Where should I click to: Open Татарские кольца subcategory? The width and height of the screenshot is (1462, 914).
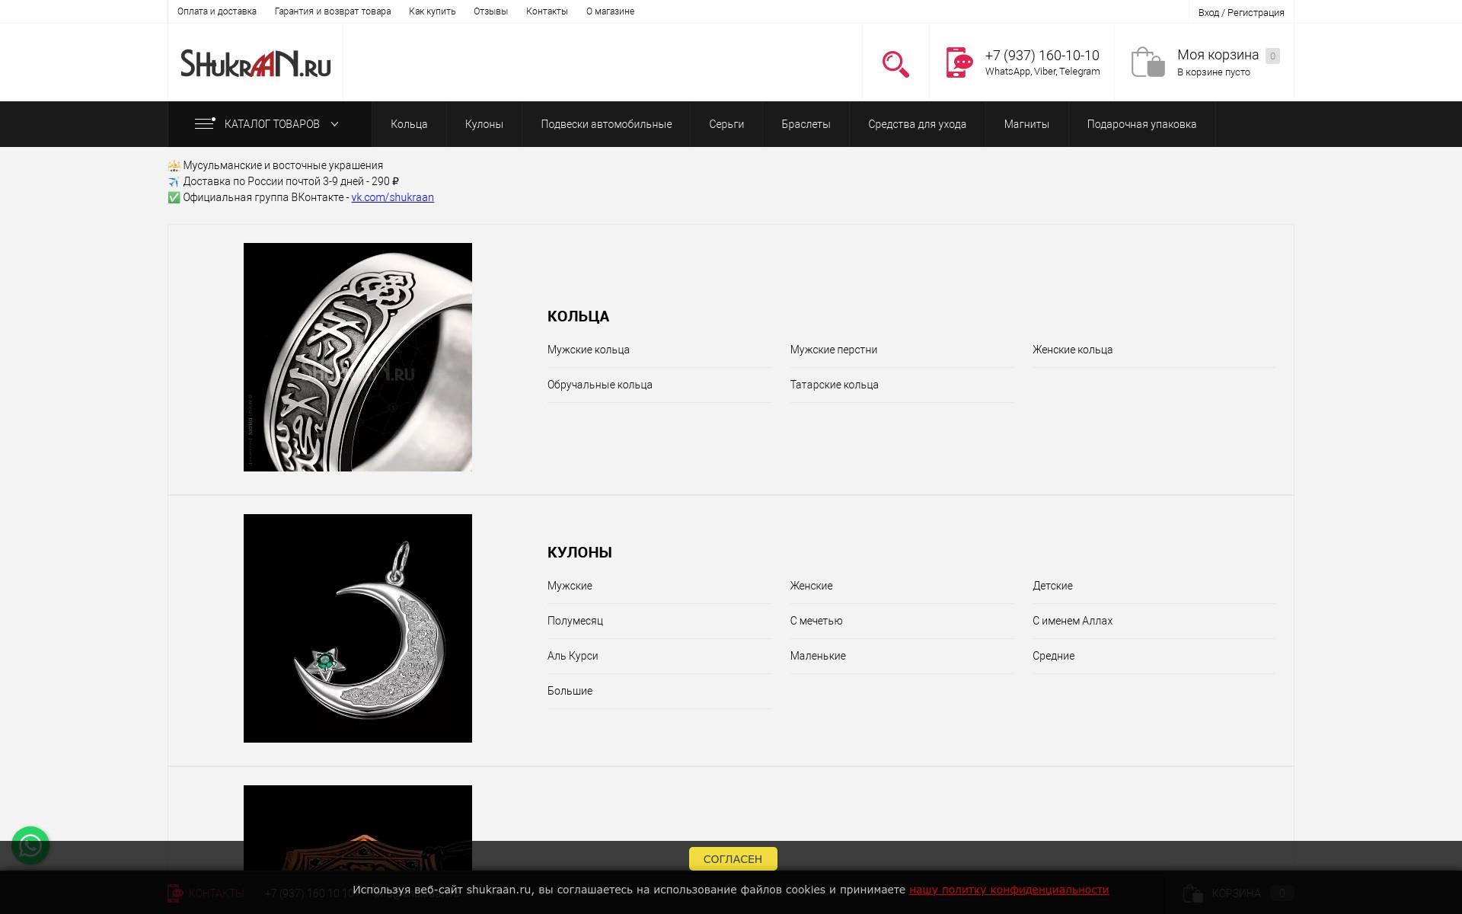coord(835,385)
